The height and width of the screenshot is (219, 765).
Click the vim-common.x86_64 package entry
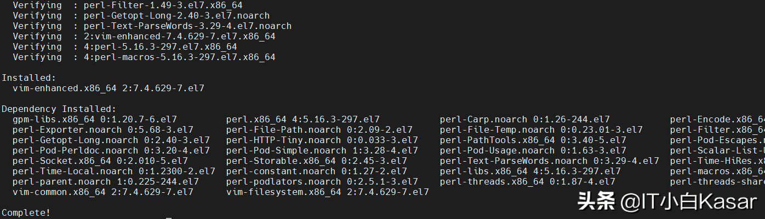(102, 192)
